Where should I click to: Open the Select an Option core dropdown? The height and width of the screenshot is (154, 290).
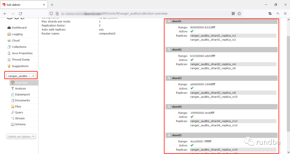21,137
